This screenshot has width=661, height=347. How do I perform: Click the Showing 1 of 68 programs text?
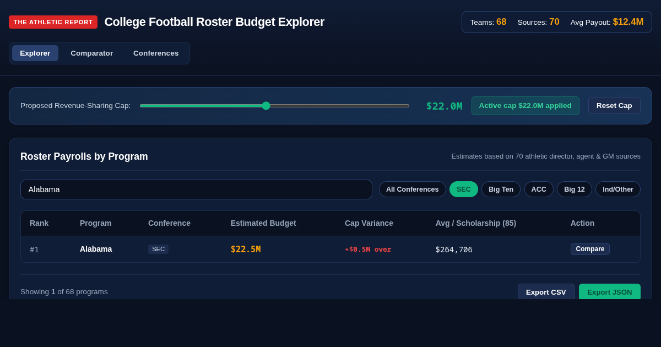(x=64, y=292)
